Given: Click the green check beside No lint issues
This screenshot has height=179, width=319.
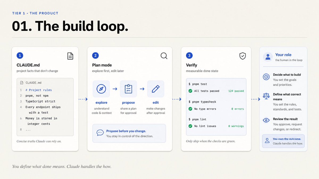Looking at the screenshot, I should (x=190, y=126).
